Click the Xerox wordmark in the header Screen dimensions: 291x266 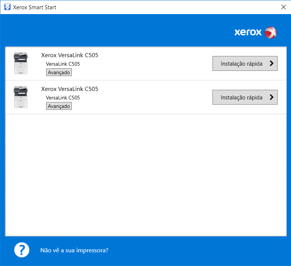pyautogui.click(x=248, y=32)
